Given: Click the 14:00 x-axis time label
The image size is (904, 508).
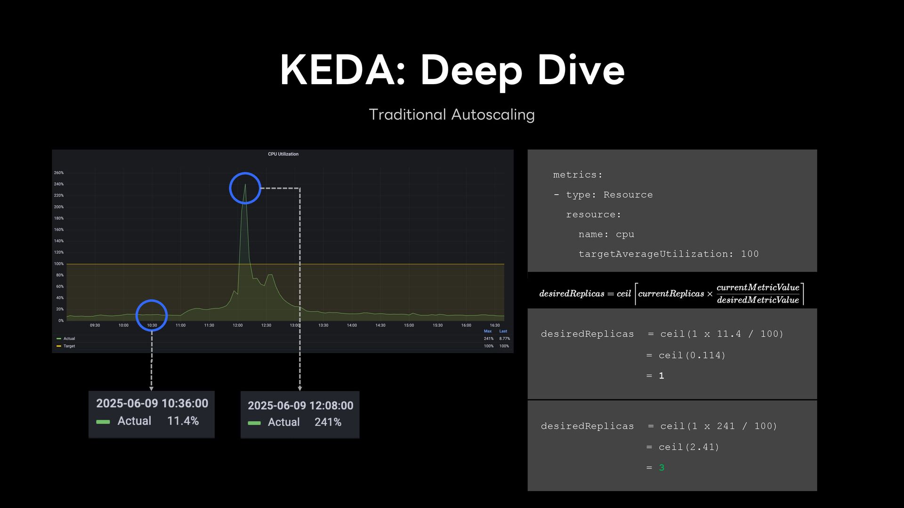Looking at the screenshot, I should coord(352,325).
